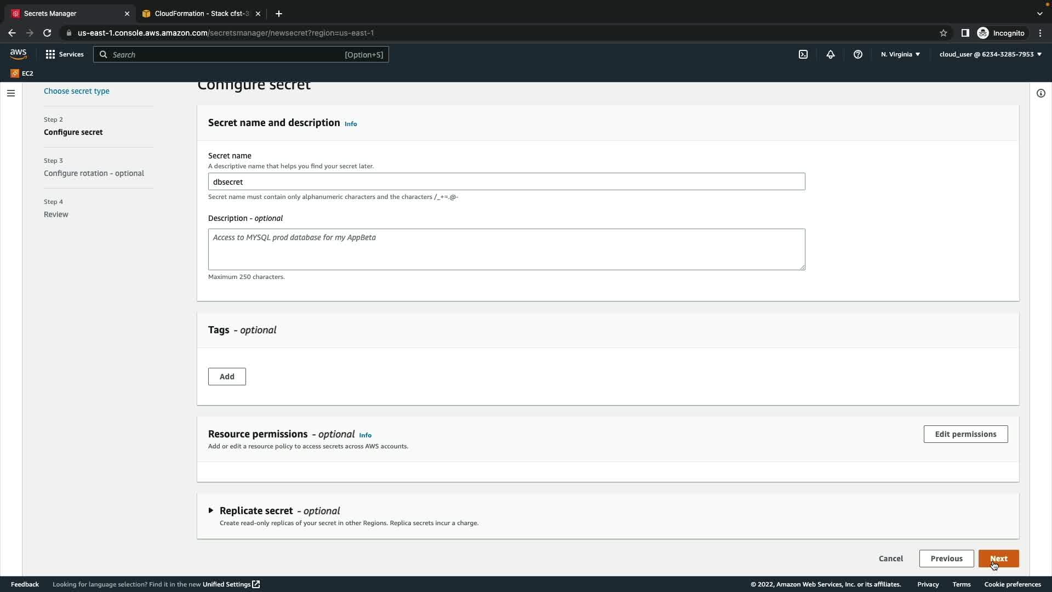The image size is (1052, 592).
Task: Go to Choose secret type step
Action: pos(76,91)
